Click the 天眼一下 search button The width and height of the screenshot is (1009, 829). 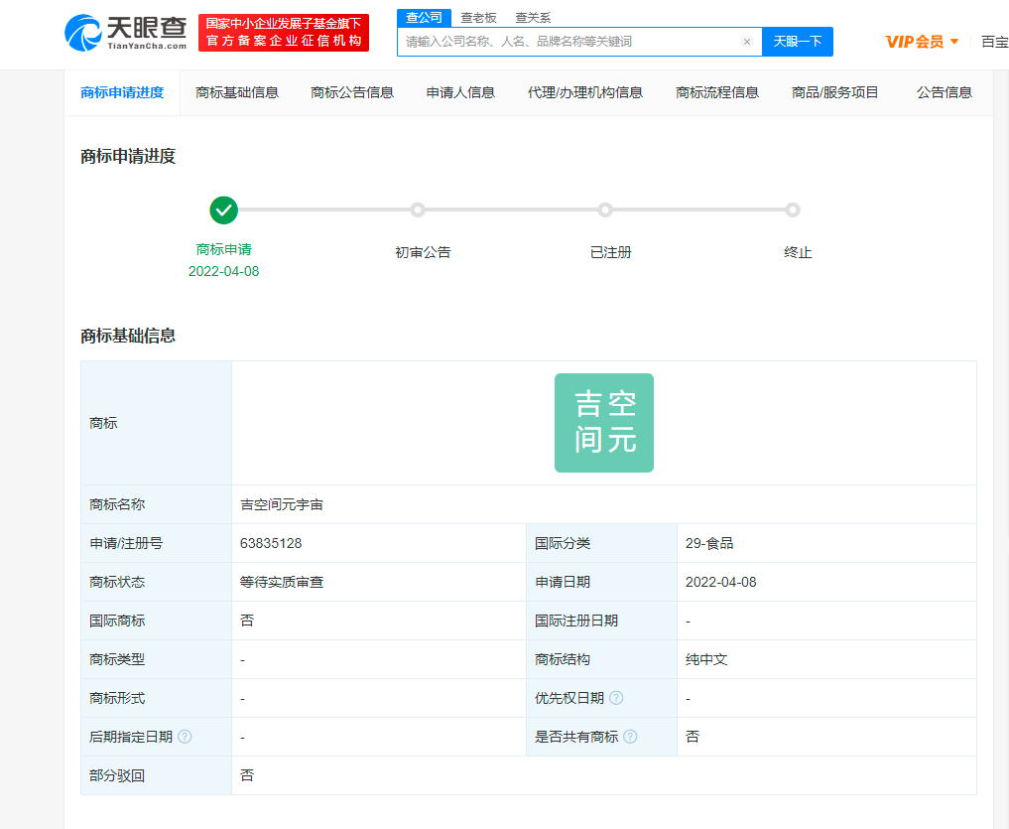798,42
